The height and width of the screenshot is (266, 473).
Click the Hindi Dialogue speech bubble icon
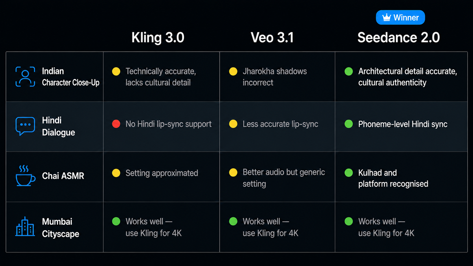pos(25,126)
